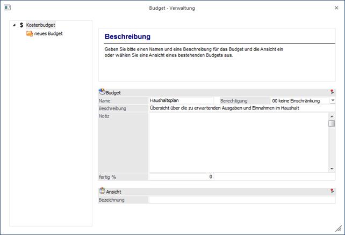Screen dimensions: 345x235
Task: Click the red pin in Budget header
Action: click(332, 92)
